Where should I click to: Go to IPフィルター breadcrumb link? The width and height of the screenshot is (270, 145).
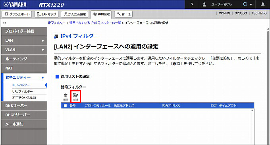click(57, 23)
